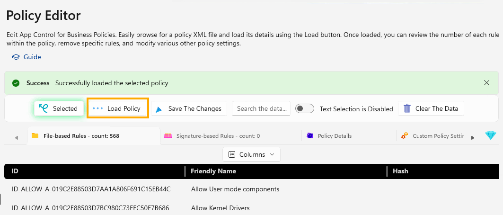Click the yellow folder tab icon
Viewport: 503px width, 215px height.
(35, 135)
